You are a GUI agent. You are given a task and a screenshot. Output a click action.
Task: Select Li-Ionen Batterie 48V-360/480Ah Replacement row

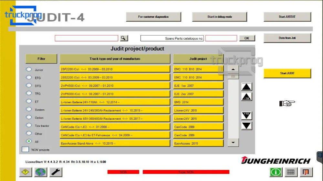coord(115,118)
